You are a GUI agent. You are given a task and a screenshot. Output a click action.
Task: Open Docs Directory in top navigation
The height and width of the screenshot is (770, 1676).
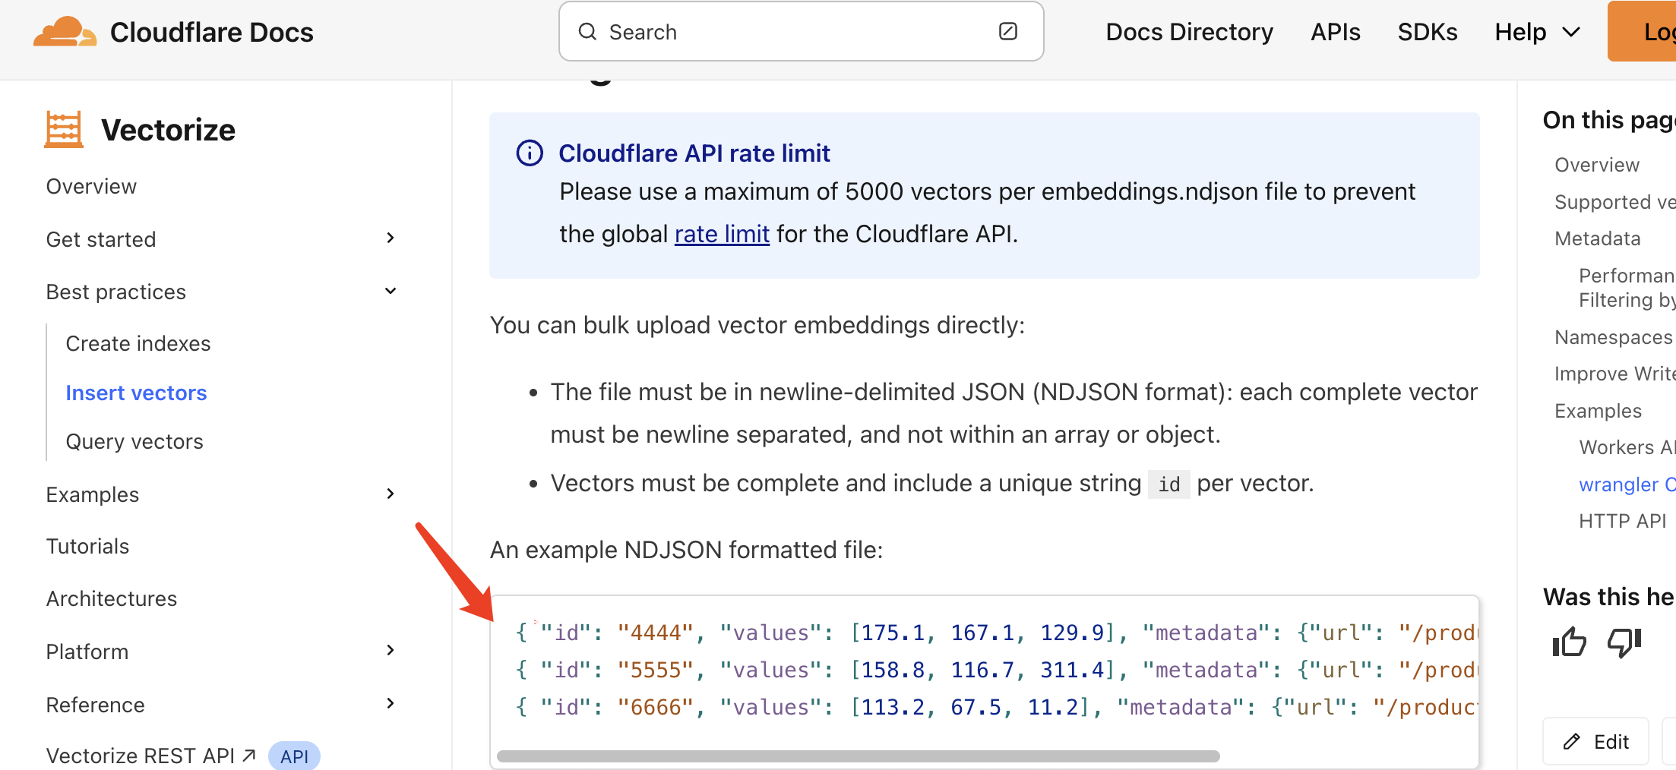tap(1189, 32)
